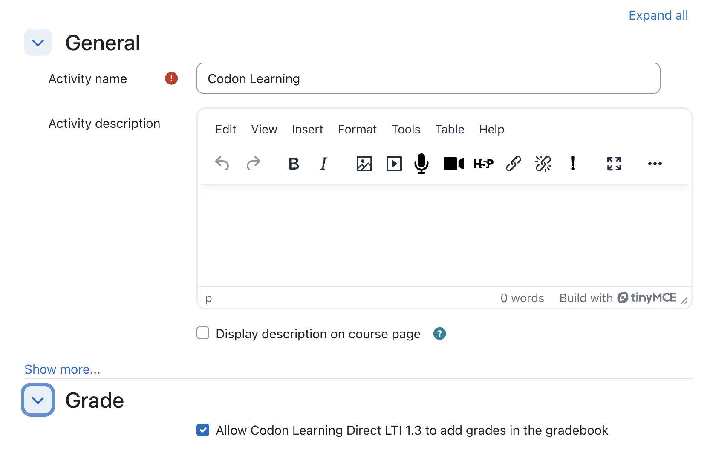
Task: Toggle bold formatting
Action: coord(294,164)
